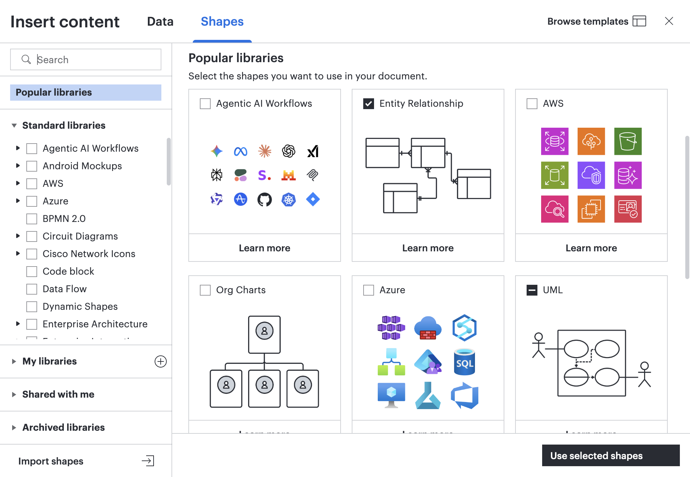Check Code block in the sidebar
The image size is (690, 477).
[x=32, y=272]
